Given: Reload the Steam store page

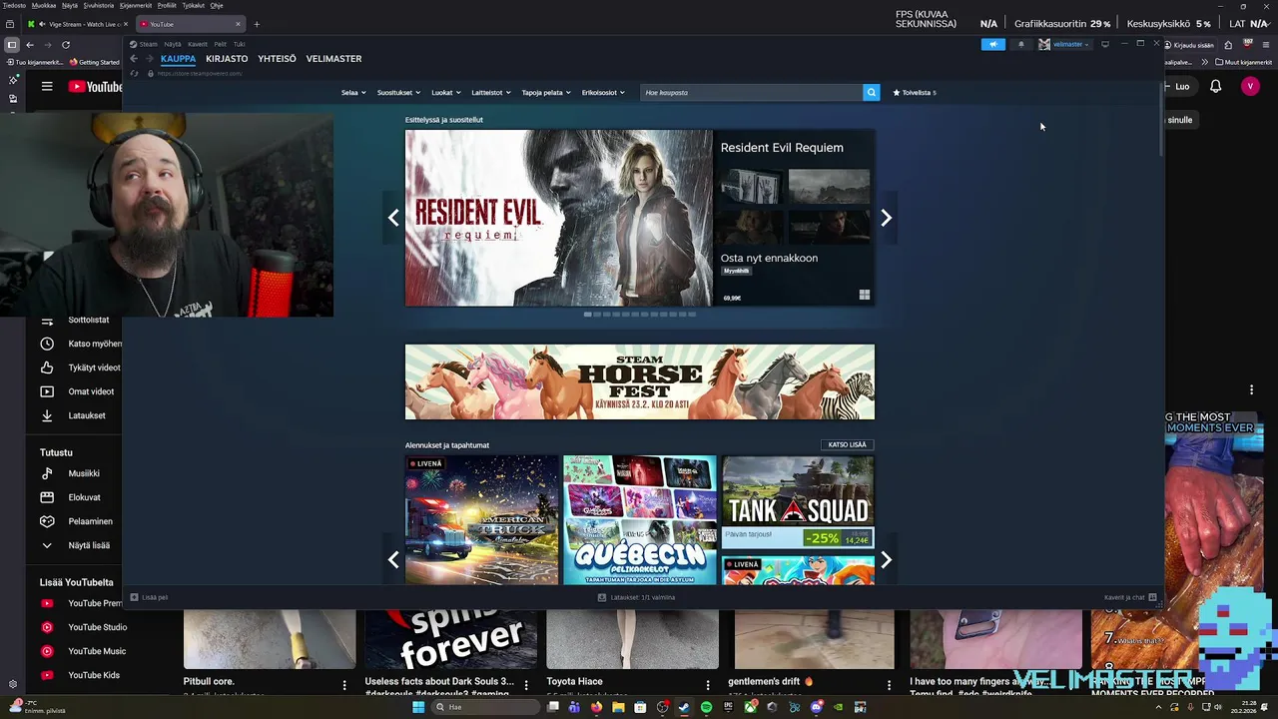Looking at the screenshot, I should pyautogui.click(x=135, y=73).
